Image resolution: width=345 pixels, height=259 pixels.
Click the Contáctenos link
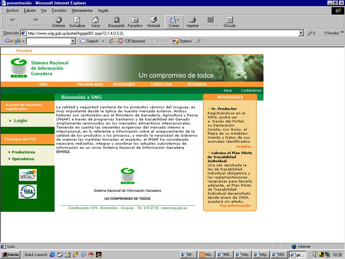251,91
